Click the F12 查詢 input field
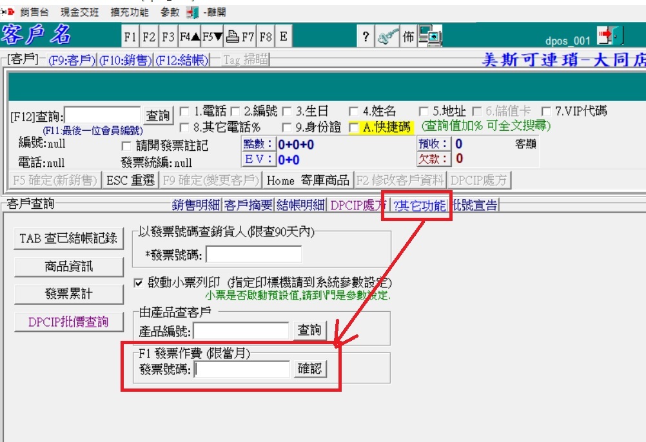Screen dimensions: 646x442 pyautogui.click(x=103, y=115)
